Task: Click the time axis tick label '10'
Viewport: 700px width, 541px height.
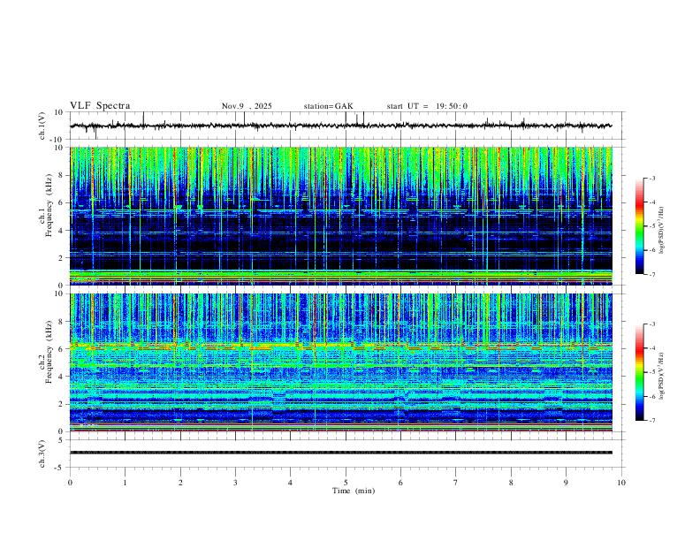Action: tap(621, 483)
